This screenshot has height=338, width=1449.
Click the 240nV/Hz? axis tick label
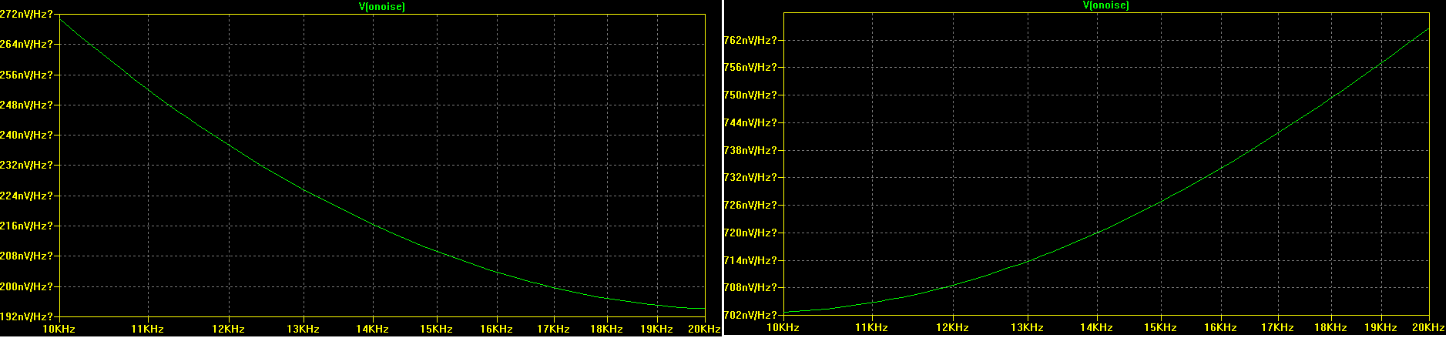[27, 135]
